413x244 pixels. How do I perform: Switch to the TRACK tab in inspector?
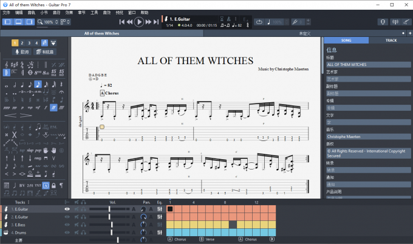point(391,40)
